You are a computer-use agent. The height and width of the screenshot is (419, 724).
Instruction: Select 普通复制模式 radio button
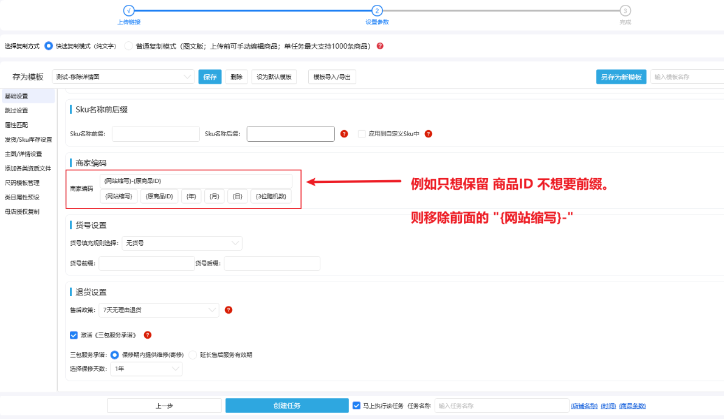click(x=128, y=46)
